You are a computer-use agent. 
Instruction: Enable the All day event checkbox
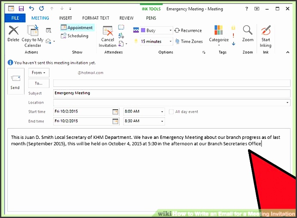(171, 112)
